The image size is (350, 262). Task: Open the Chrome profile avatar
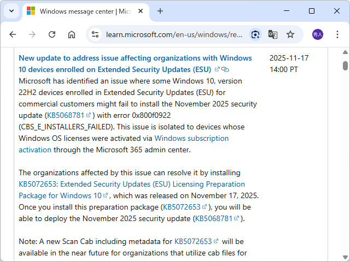click(x=317, y=34)
